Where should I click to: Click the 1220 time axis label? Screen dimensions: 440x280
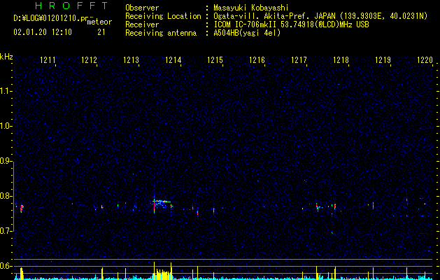(x=425, y=60)
